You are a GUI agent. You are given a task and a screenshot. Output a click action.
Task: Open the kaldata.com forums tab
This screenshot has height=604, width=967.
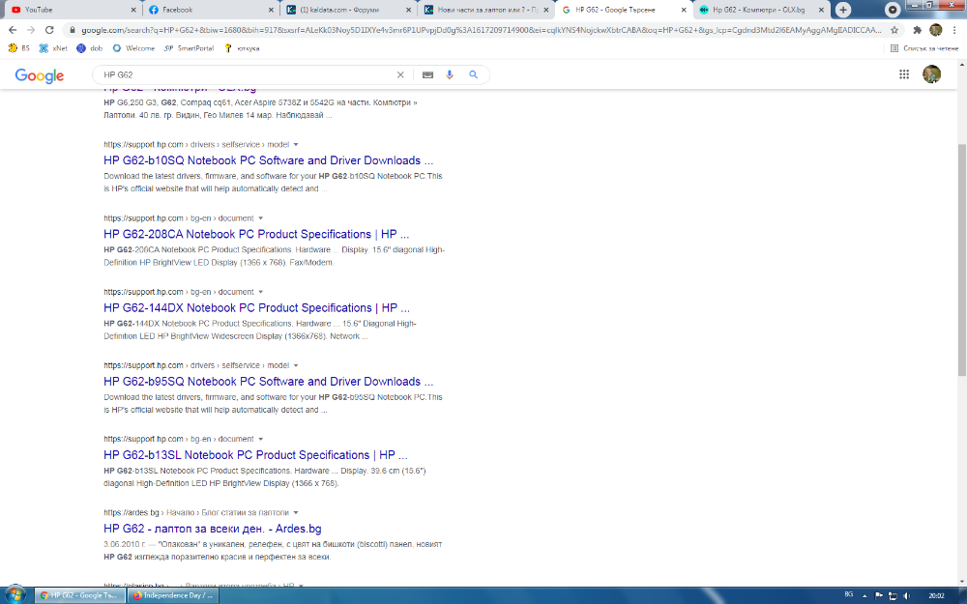pos(347,10)
